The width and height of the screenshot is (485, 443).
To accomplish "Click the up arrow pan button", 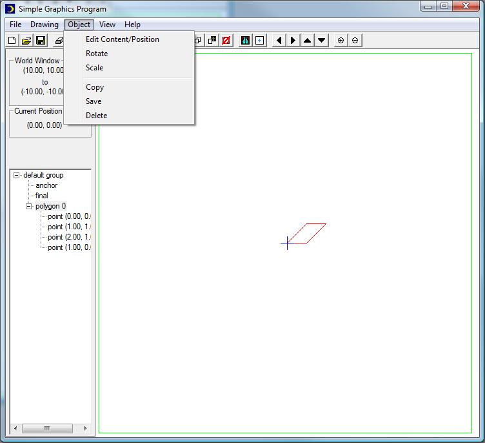I will click(308, 40).
